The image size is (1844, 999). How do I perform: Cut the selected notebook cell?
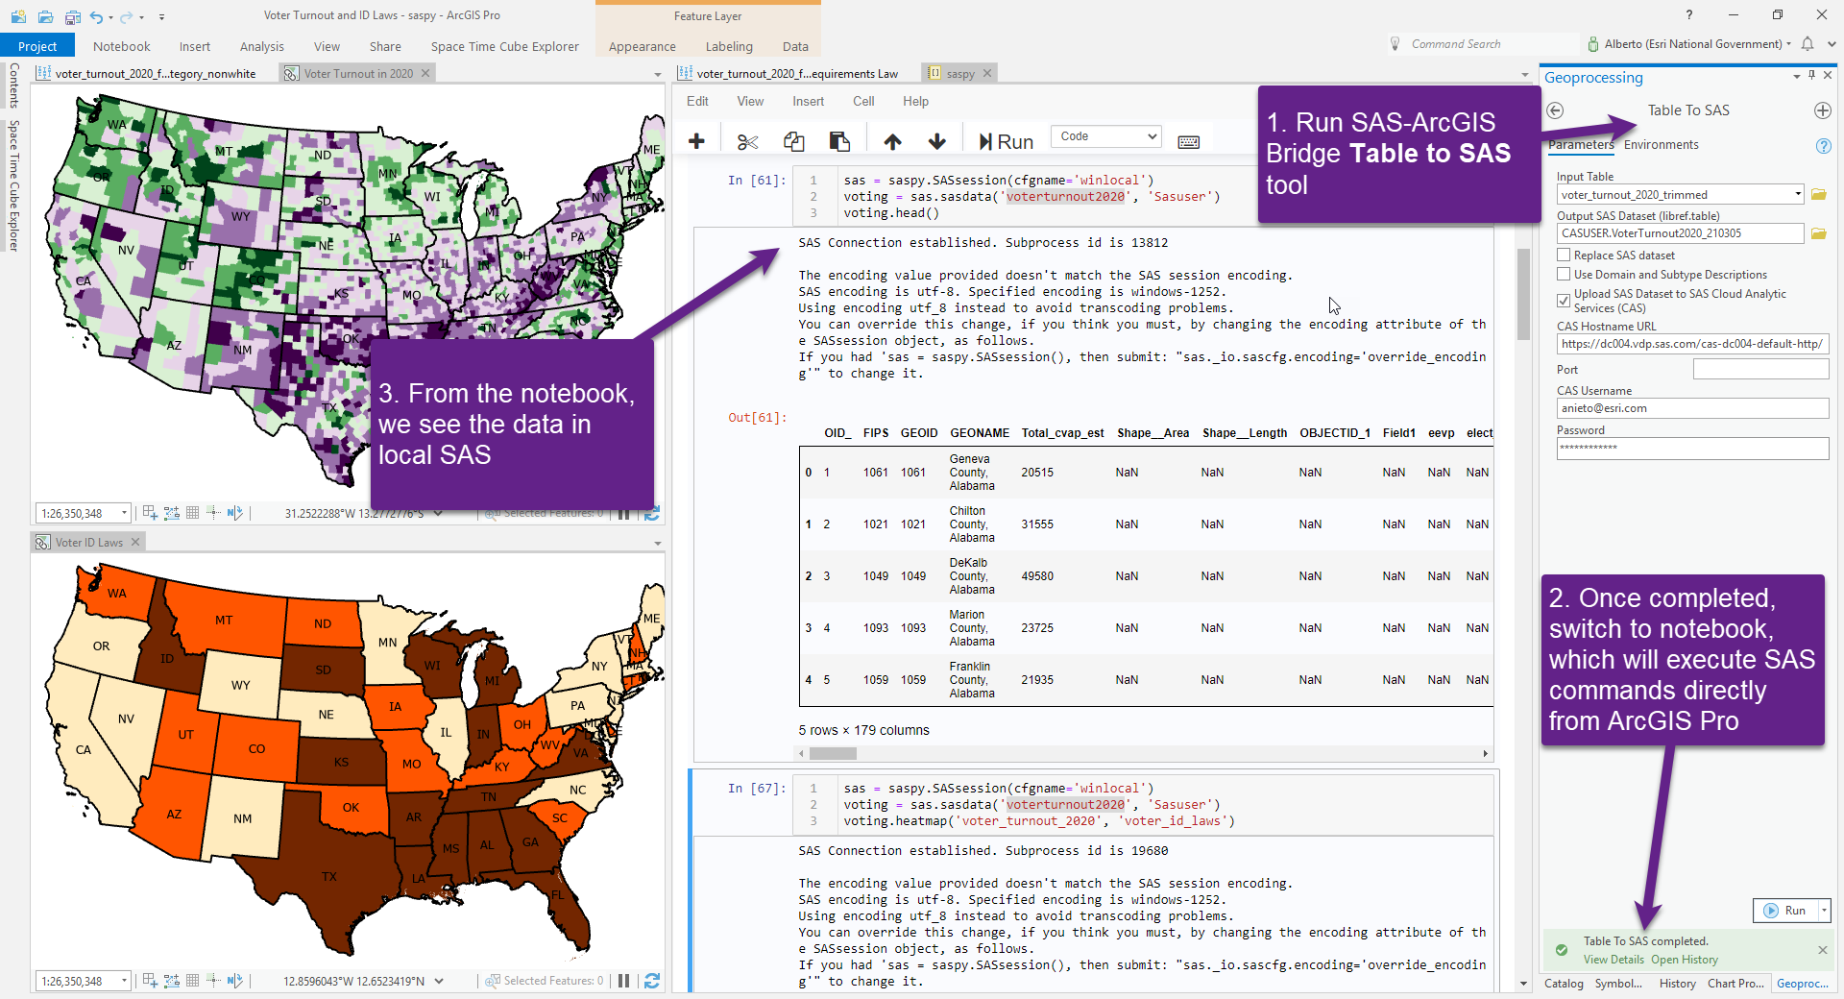tap(747, 141)
